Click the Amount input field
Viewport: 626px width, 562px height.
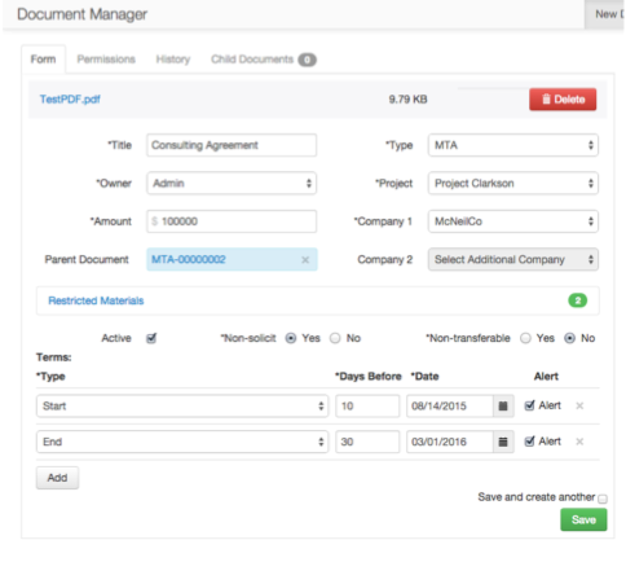click(232, 221)
